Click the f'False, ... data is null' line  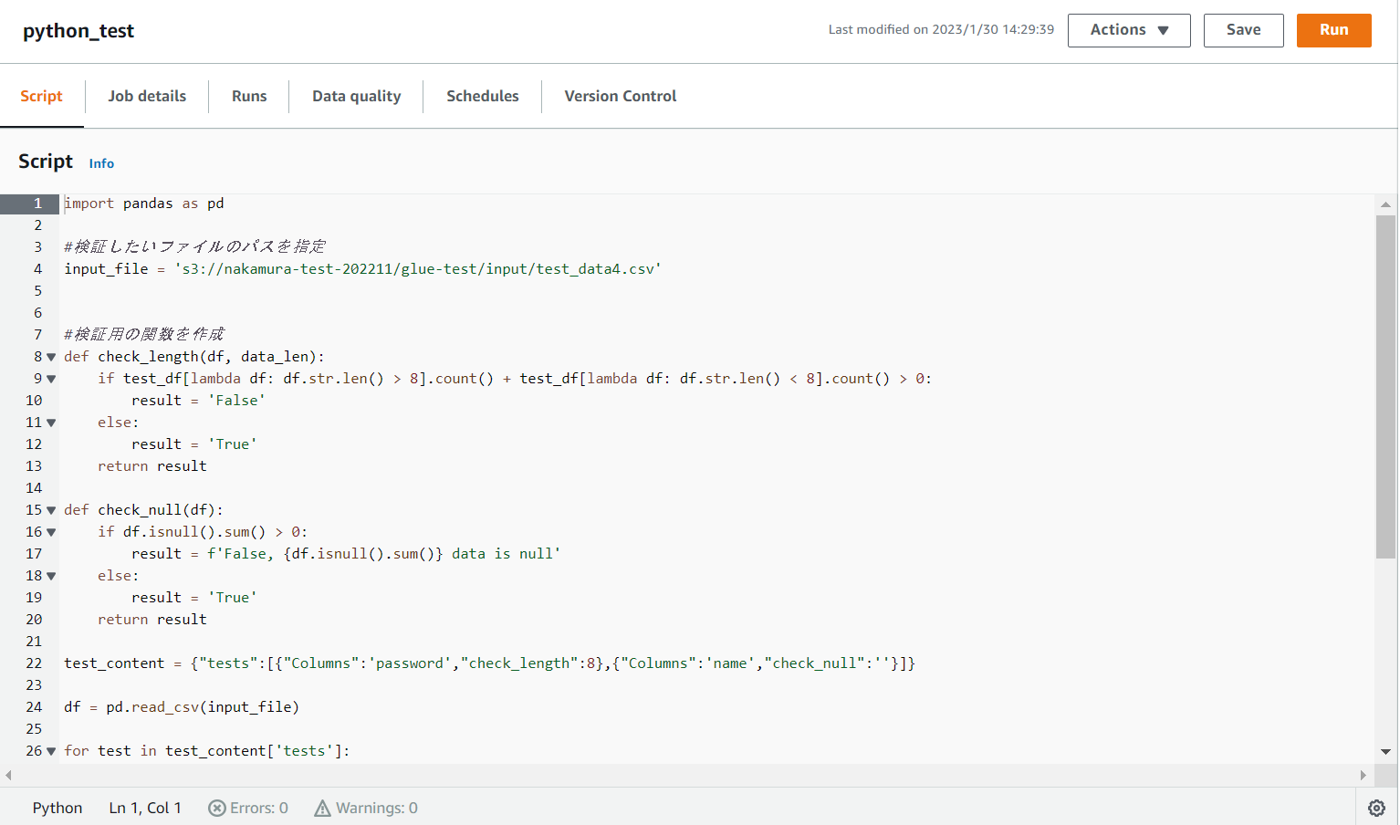point(346,554)
